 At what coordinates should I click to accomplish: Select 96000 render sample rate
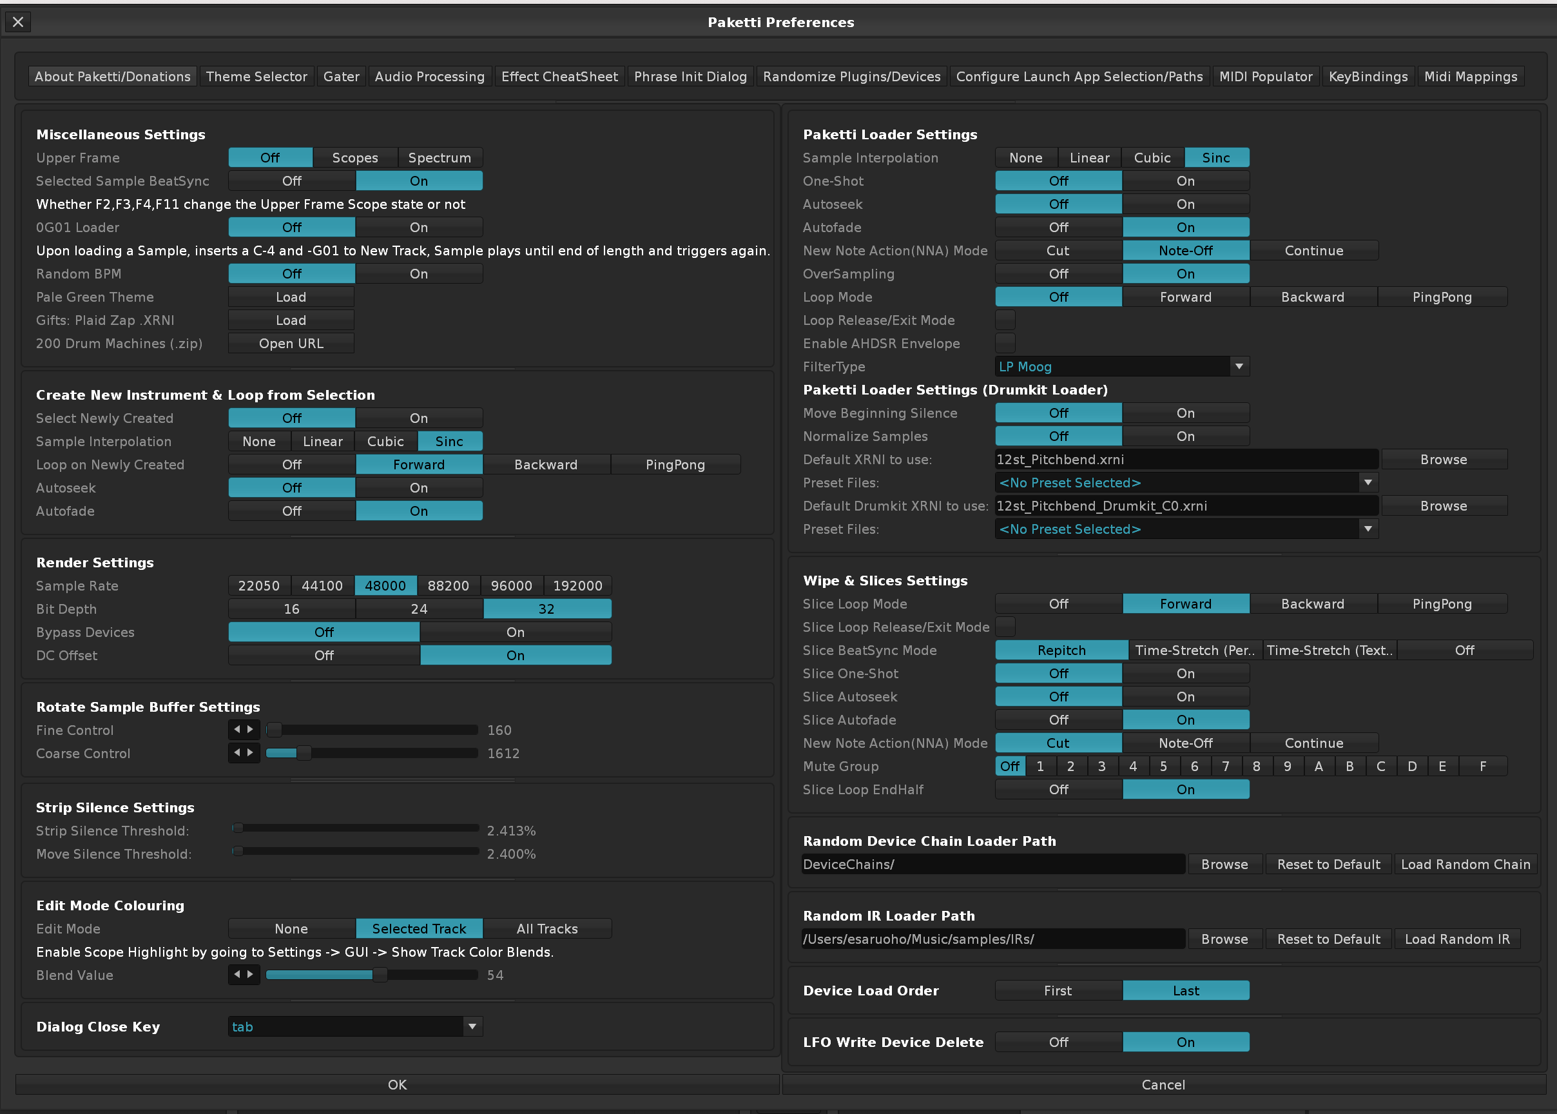[x=511, y=585]
